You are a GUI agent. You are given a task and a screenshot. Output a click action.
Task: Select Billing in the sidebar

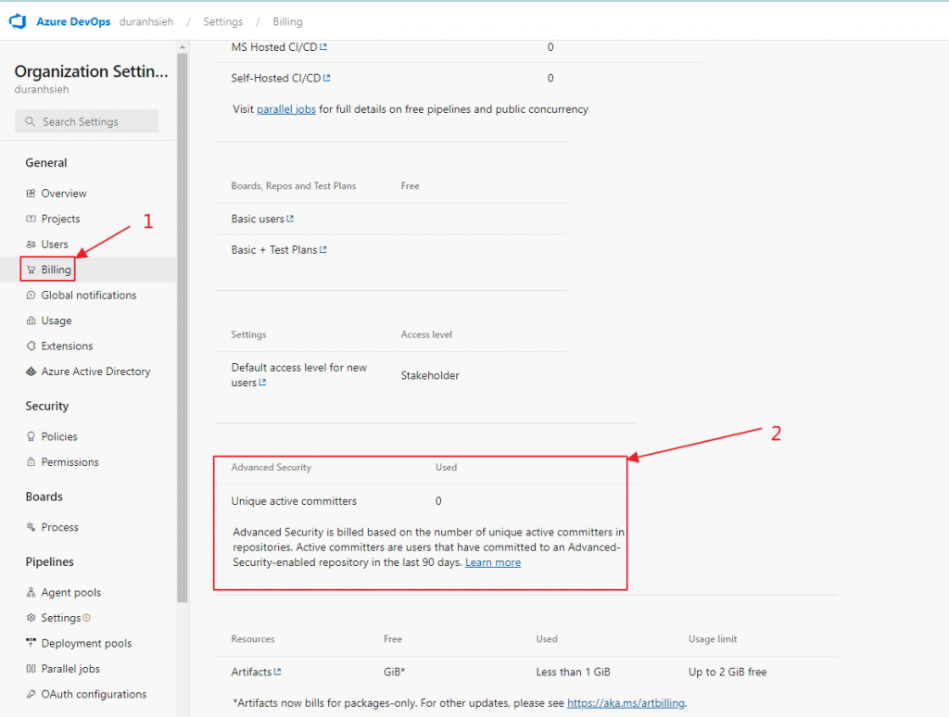(56, 270)
